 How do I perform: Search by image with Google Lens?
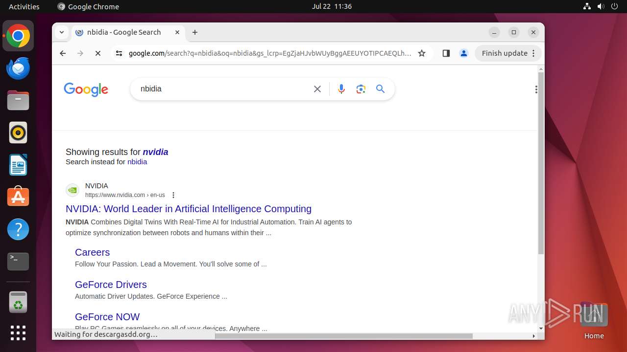click(x=361, y=89)
